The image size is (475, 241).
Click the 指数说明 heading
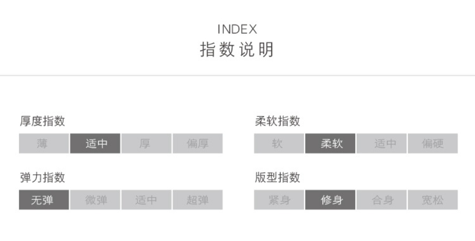tap(237, 50)
